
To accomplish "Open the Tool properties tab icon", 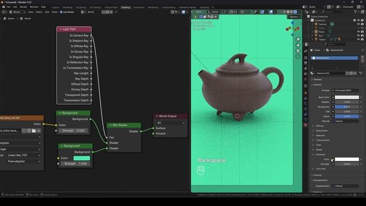I will coord(305,51).
